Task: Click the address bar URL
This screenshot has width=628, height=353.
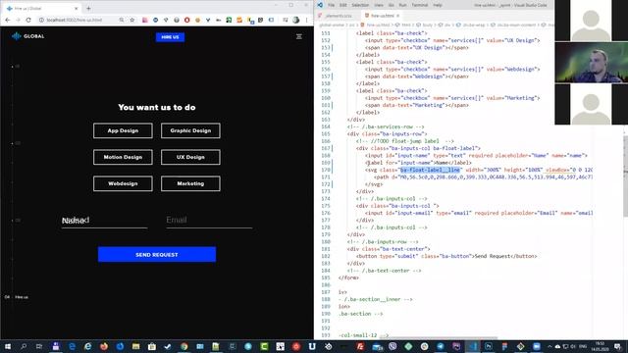Action: pyautogui.click(x=75, y=20)
